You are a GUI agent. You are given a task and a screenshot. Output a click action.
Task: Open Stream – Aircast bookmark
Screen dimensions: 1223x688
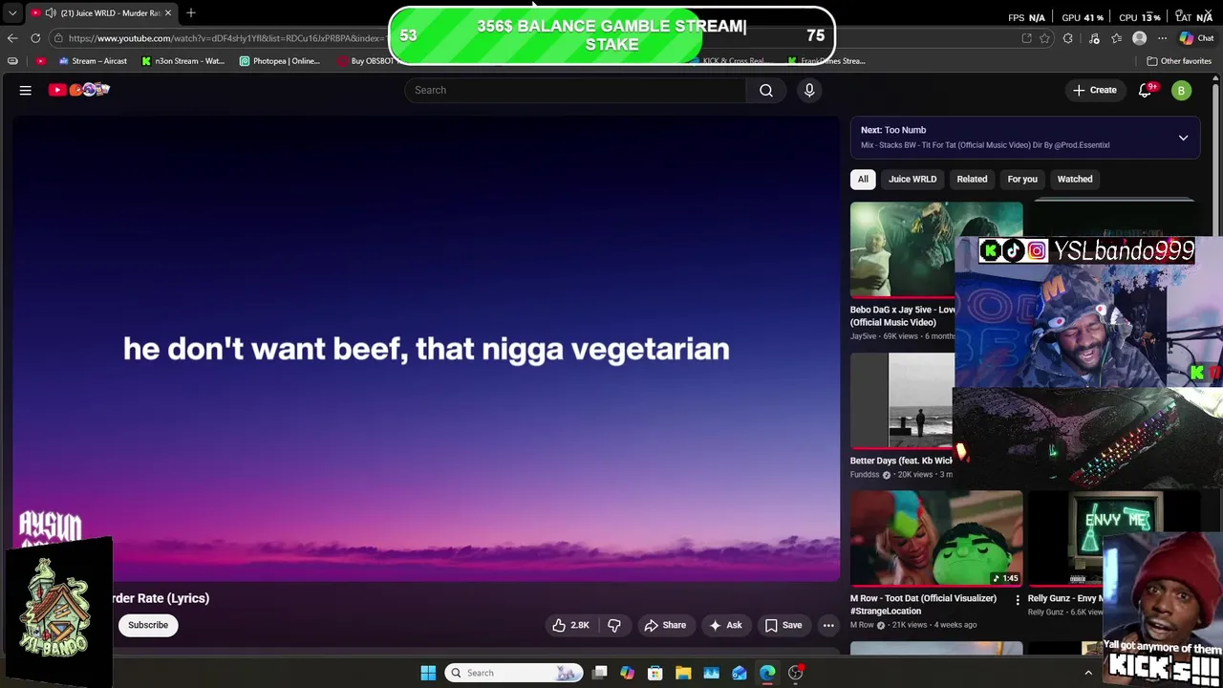(92, 61)
